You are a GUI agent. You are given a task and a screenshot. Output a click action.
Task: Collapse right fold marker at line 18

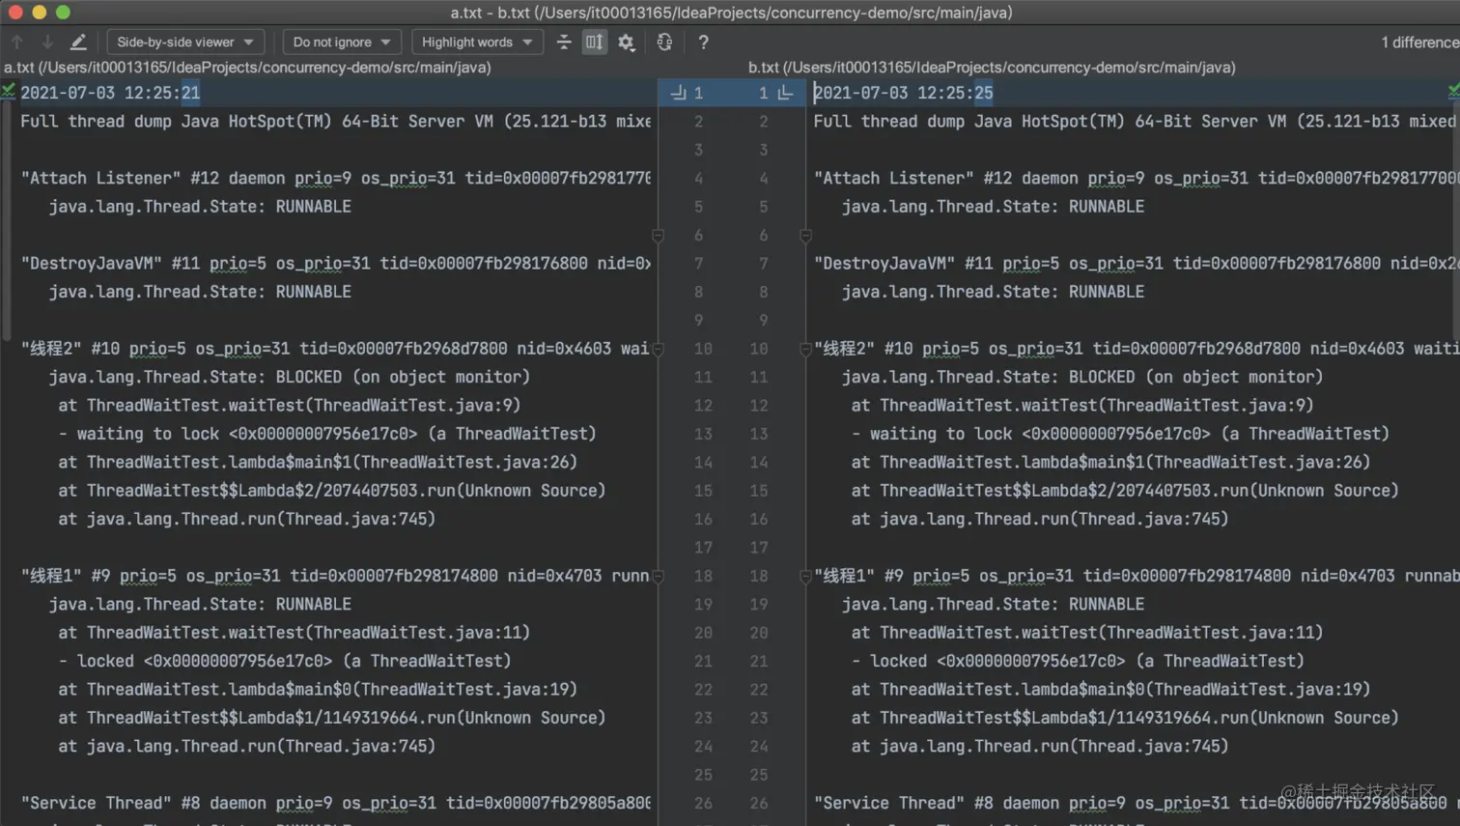click(x=805, y=576)
